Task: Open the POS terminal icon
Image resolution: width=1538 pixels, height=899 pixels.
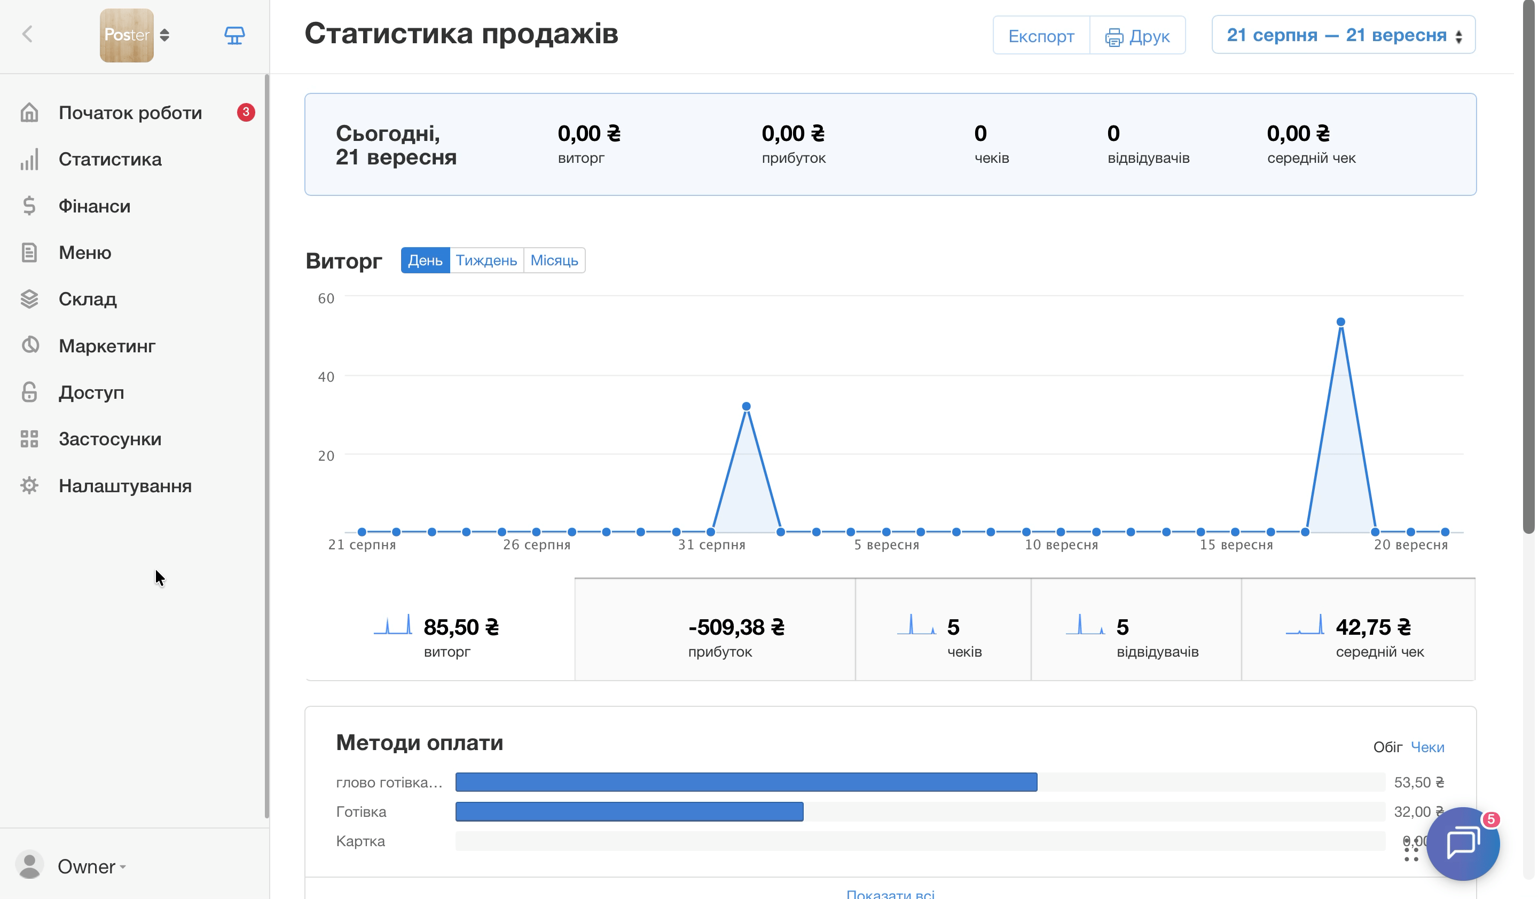Action: pyautogui.click(x=234, y=35)
